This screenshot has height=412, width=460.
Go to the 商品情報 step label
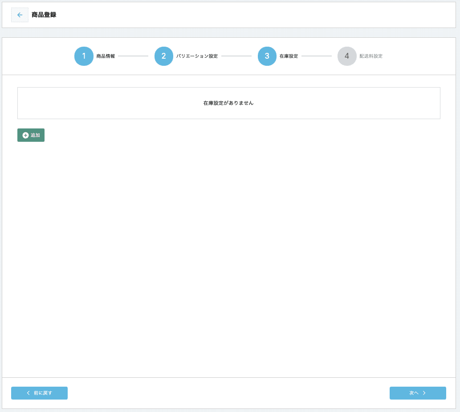[106, 56]
